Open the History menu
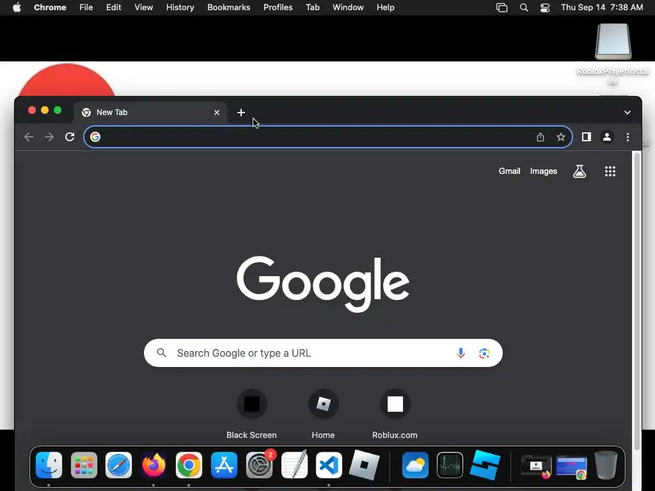Viewport: 655px width, 491px height. pos(180,8)
